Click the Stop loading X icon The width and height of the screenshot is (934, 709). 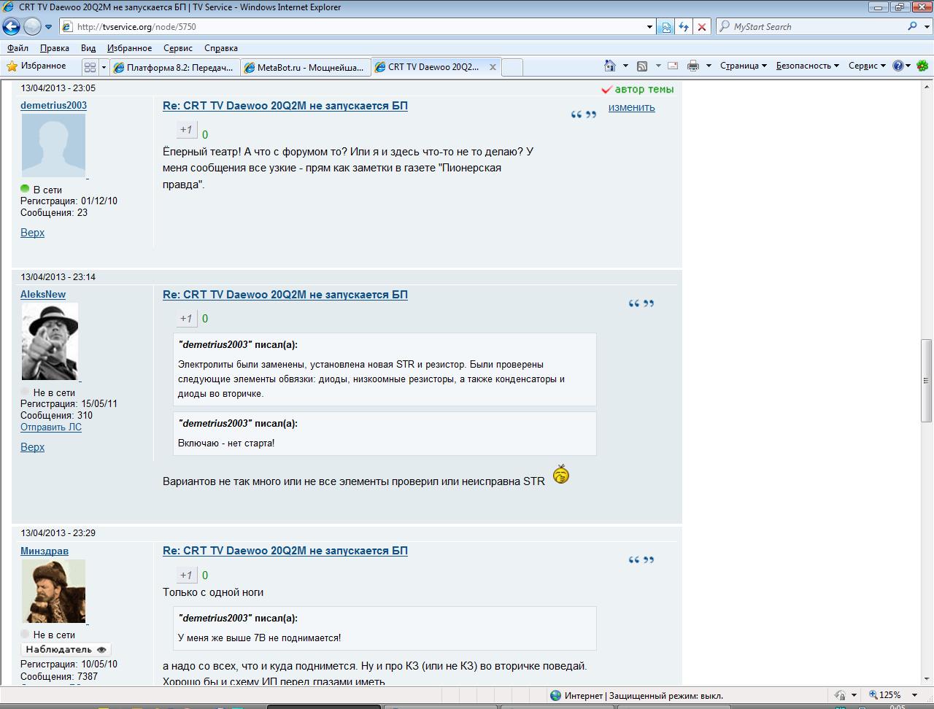point(701,27)
